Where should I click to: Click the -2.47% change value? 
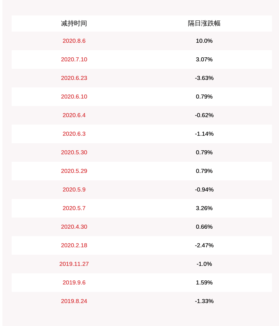204,245
